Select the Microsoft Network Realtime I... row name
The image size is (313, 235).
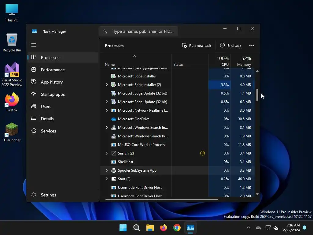point(143,110)
